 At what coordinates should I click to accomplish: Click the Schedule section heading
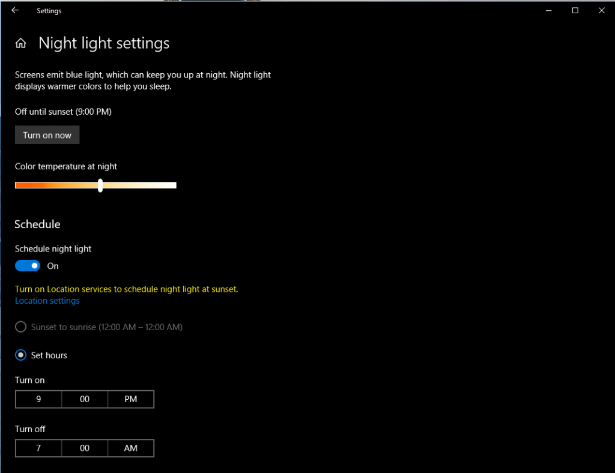click(37, 224)
